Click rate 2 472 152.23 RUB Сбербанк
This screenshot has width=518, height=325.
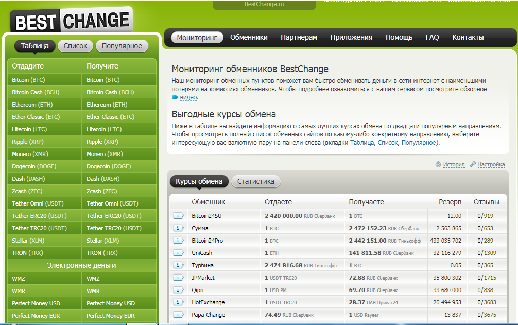point(384,228)
